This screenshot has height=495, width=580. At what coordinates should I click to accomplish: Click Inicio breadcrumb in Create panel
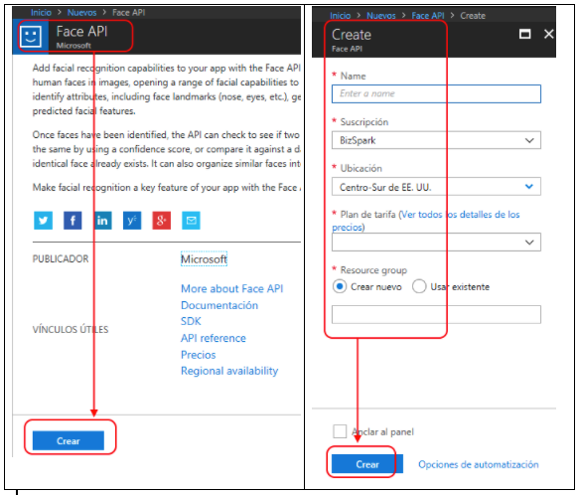pyautogui.click(x=340, y=16)
